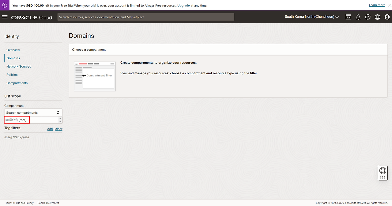Open the notifications bell
The width and height of the screenshot is (392, 206).
tap(358, 17)
